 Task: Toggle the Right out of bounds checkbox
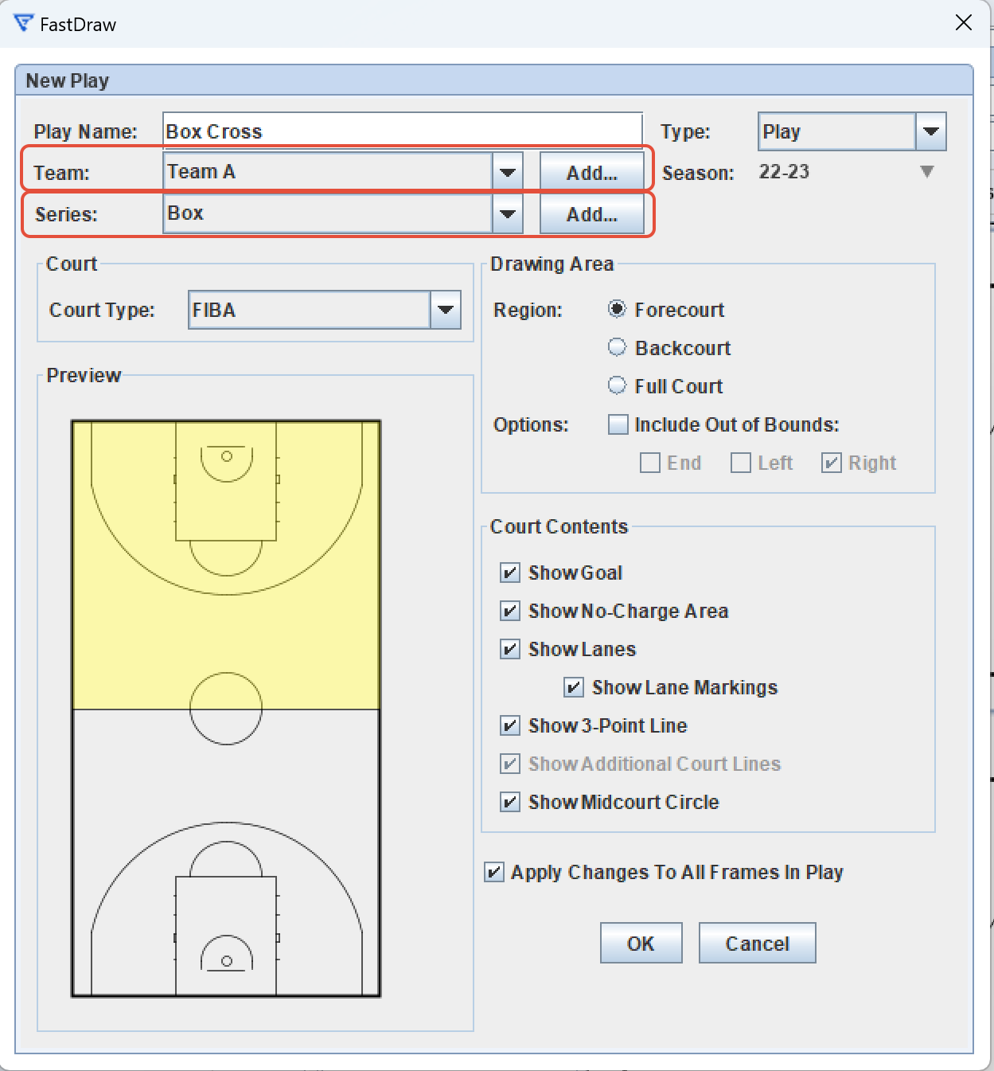coord(831,463)
